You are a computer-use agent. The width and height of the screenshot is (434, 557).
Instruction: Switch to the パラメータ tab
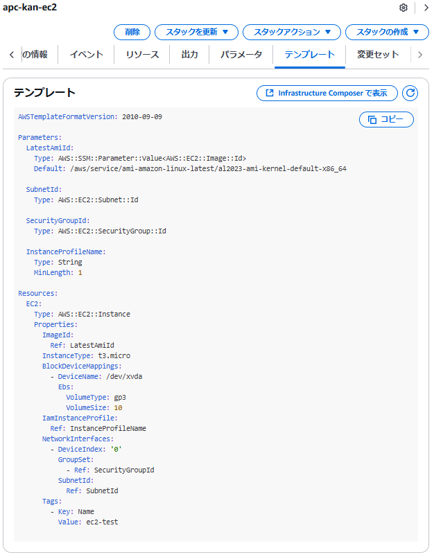pyautogui.click(x=241, y=54)
